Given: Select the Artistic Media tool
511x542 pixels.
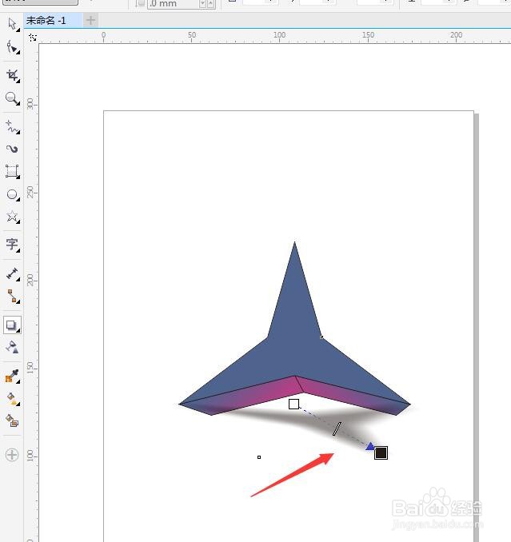Looking at the screenshot, I should click(13, 149).
